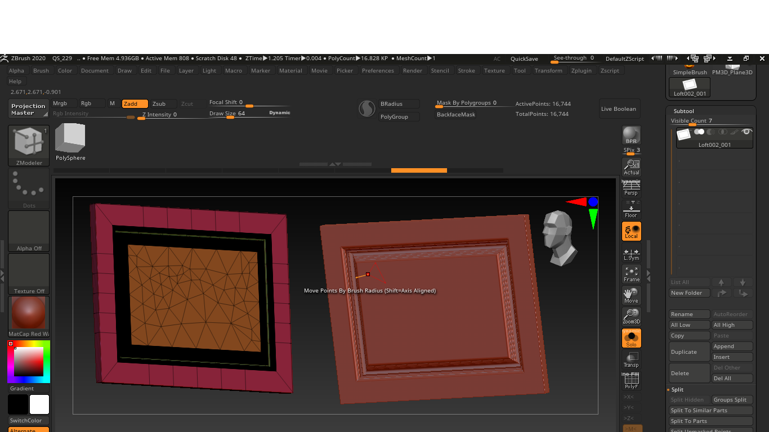Toggle PolyF polyframe display

631,381
